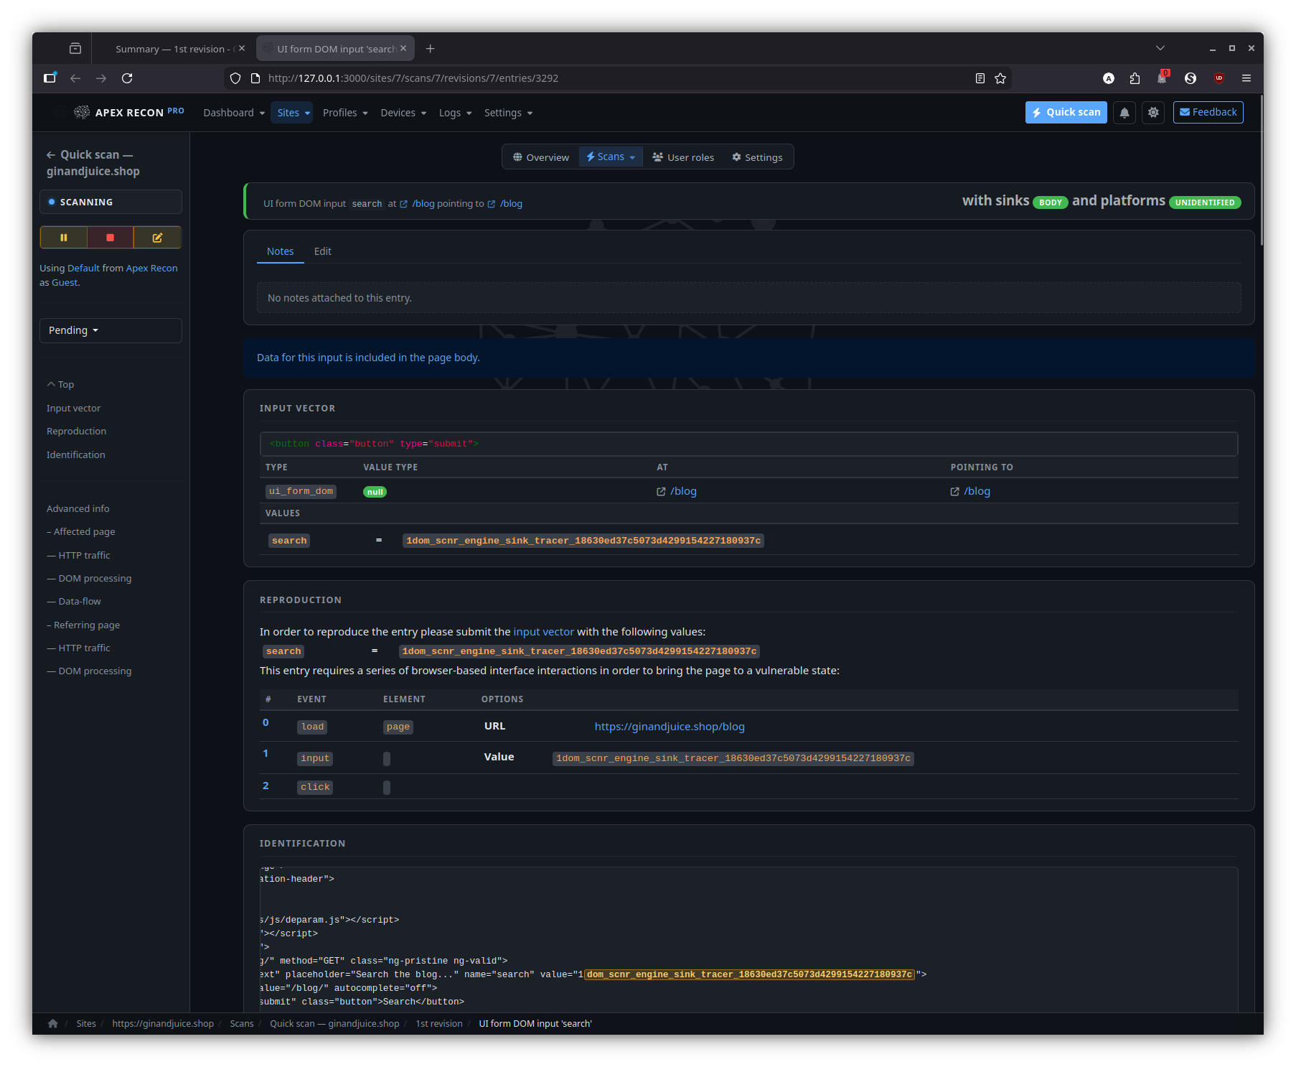Go back via the Quick scan arrow
This screenshot has height=1067, width=1296.
[51, 155]
